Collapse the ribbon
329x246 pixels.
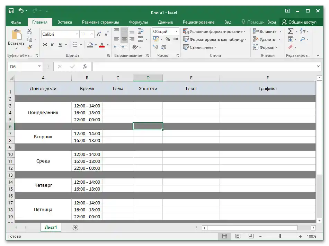[x=318, y=55]
